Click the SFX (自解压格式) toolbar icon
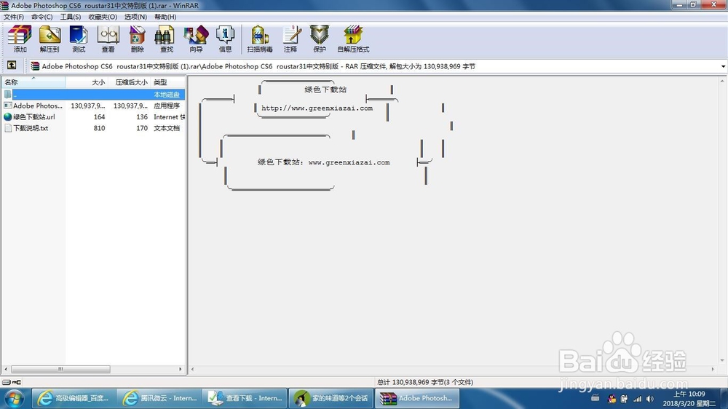Viewport: 728px width, 409px height. (353, 39)
